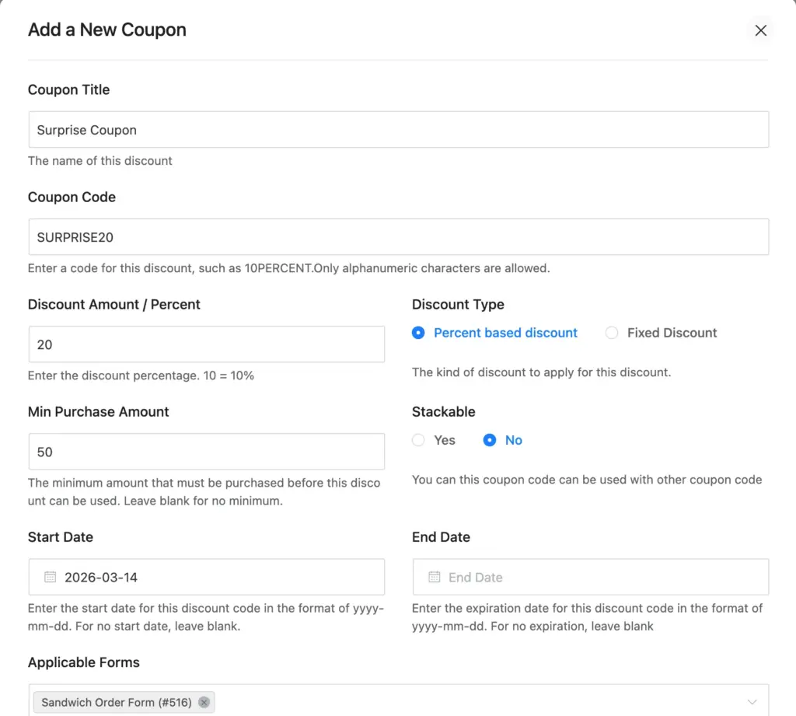Select the Percent based discount option
This screenshot has width=796, height=716.
click(418, 333)
